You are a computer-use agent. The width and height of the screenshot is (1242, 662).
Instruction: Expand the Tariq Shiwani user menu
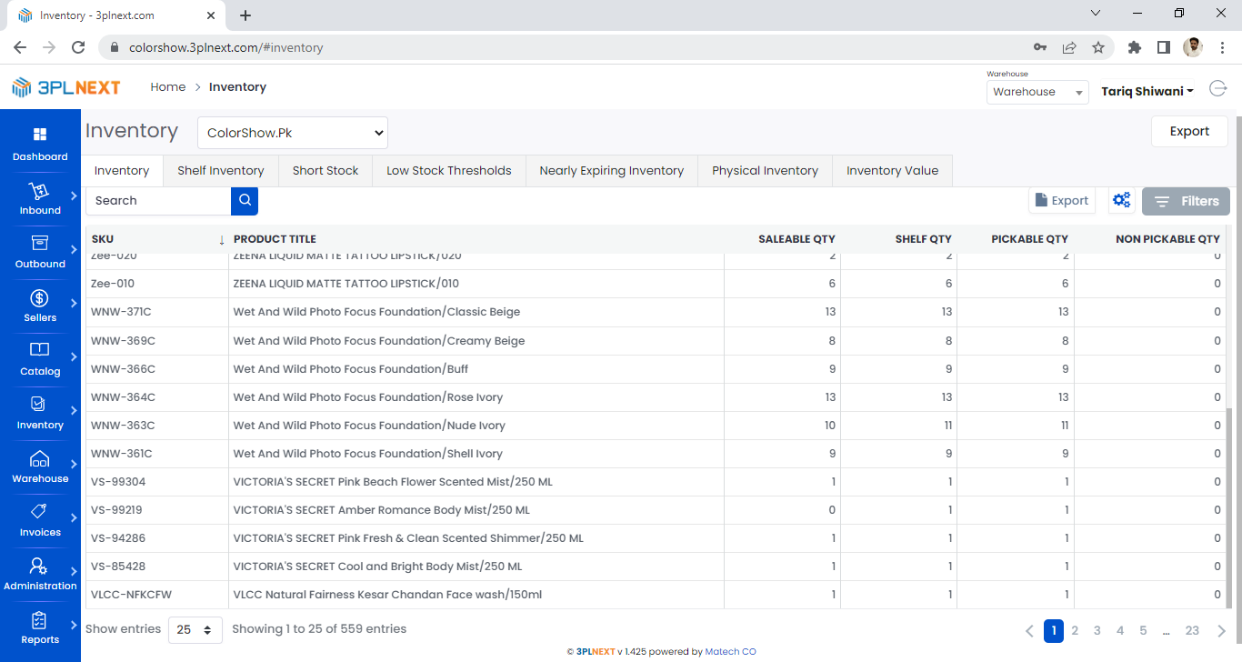tap(1147, 92)
